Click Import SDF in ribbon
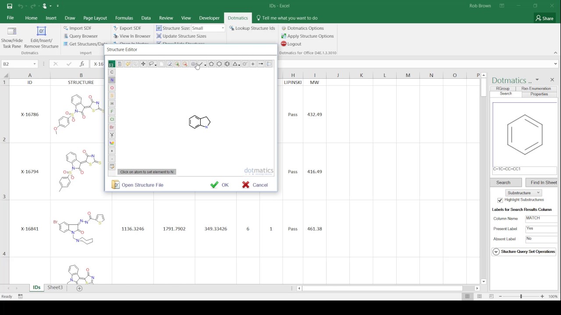The image size is (561, 315). pyautogui.click(x=77, y=28)
